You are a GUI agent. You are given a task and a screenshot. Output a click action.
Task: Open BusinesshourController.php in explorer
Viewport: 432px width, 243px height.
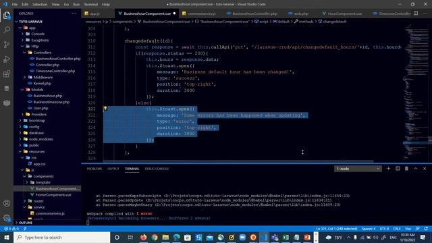[58, 59]
